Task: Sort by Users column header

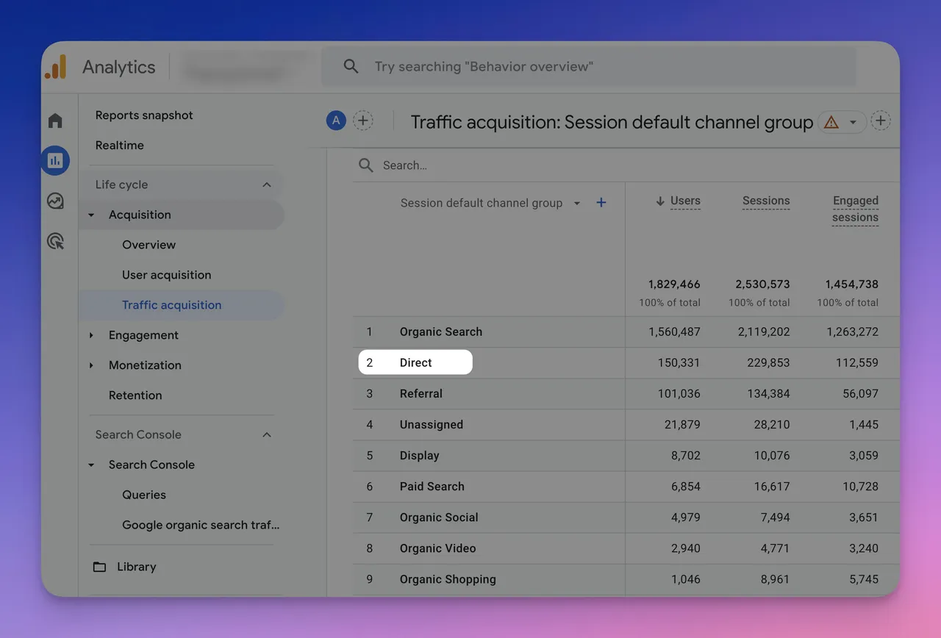Action: coord(685,201)
